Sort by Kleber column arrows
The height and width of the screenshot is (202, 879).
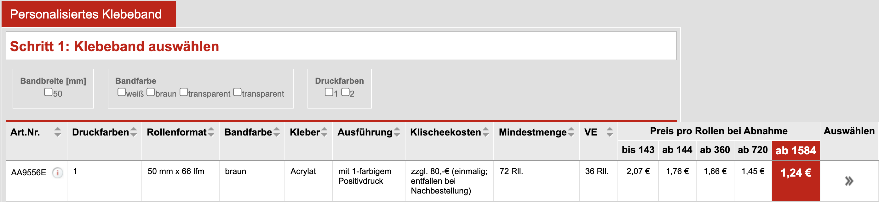pyautogui.click(x=324, y=132)
